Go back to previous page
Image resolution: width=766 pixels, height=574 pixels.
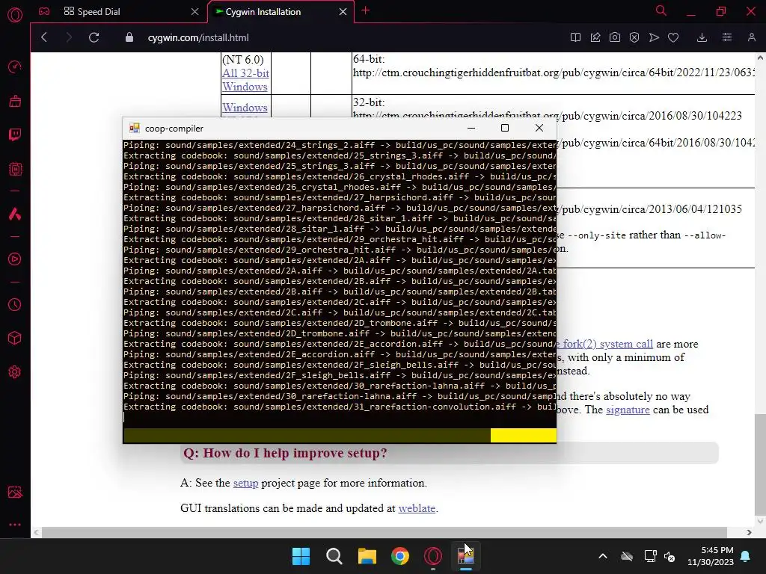pos(44,37)
